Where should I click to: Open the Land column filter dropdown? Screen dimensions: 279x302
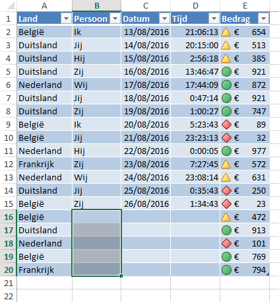click(x=66, y=19)
